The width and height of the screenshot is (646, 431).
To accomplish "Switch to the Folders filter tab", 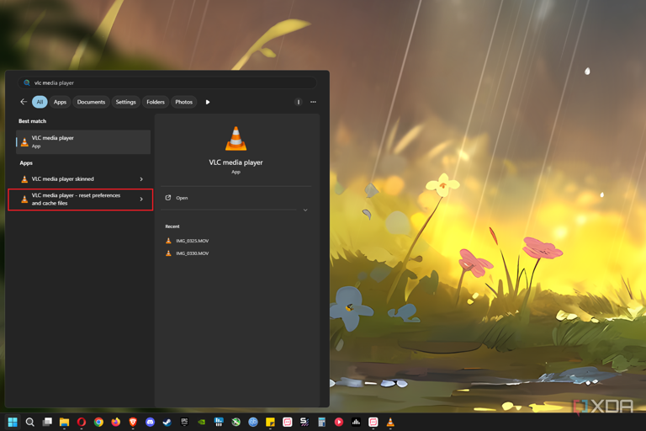I will pos(156,102).
